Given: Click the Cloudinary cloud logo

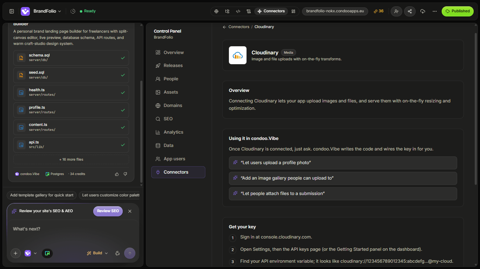Looking at the screenshot, I should 238,55.
